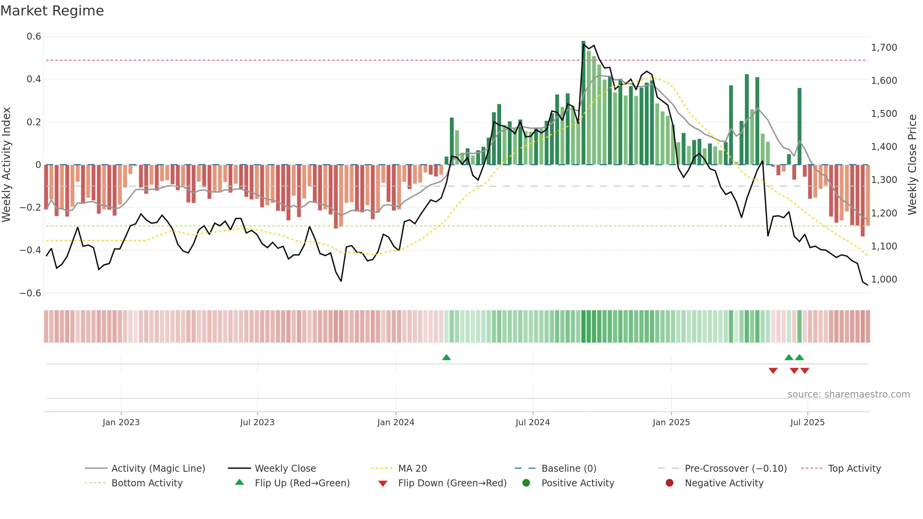Click the Weekly Close Price axis title
923x519 pixels.
click(912, 165)
